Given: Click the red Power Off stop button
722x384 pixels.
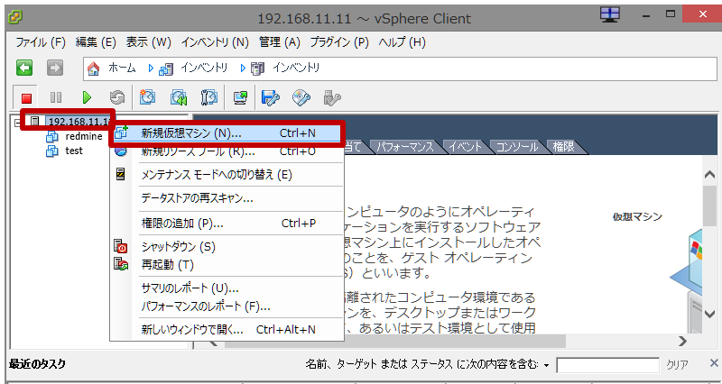Looking at the screenshot, I should coord(26,97).
